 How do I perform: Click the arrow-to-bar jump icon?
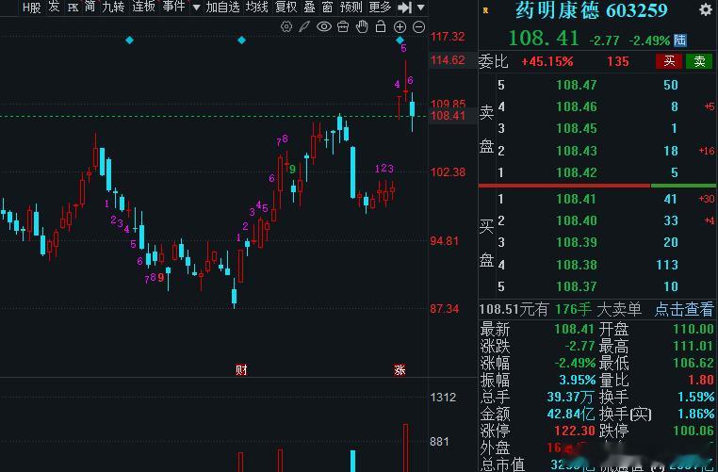405,7
